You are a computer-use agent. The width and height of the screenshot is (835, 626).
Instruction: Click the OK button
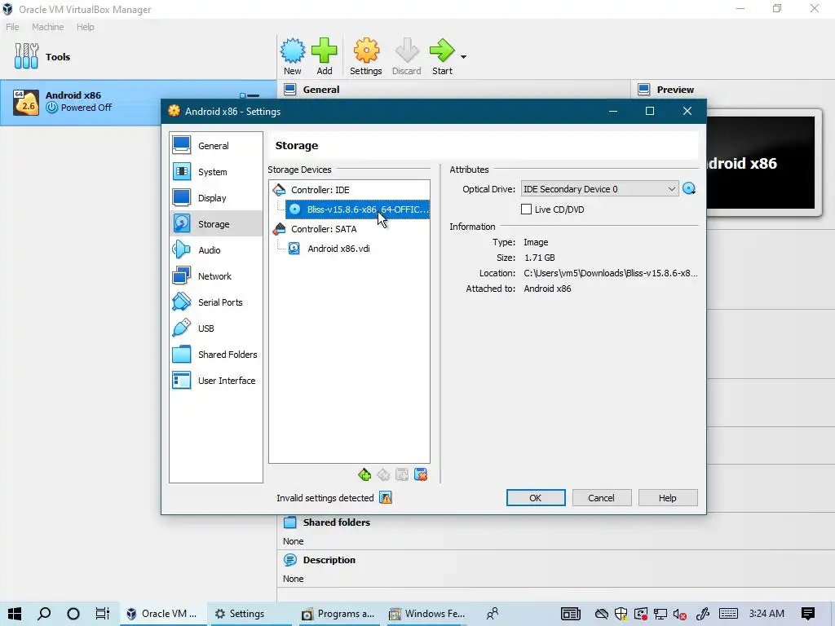coord(536,498)
